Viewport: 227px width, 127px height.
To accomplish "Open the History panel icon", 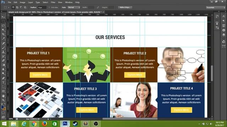I will pyautogui.click(x=217, y=17).
